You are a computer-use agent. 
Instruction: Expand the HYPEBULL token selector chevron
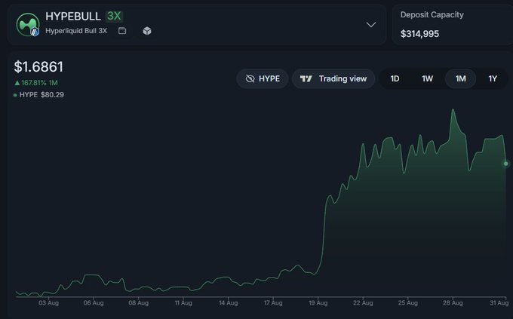click(370, 25)
